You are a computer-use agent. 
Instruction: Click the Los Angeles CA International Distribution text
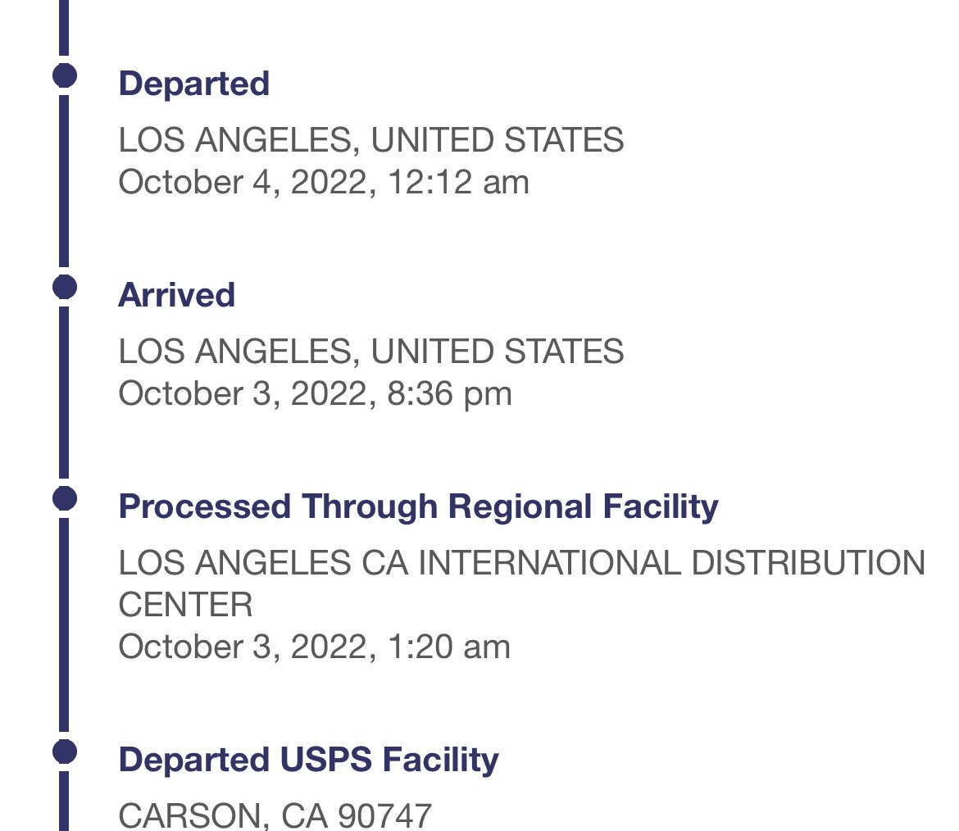tap(522, 563)
